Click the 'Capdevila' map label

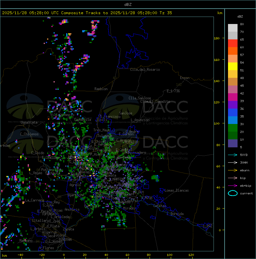(x=83, y=120)
